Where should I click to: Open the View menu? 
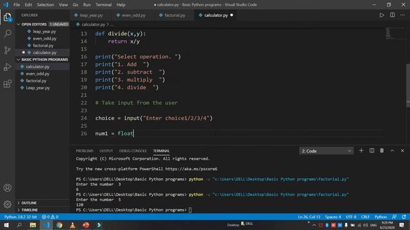click(63, 4)
